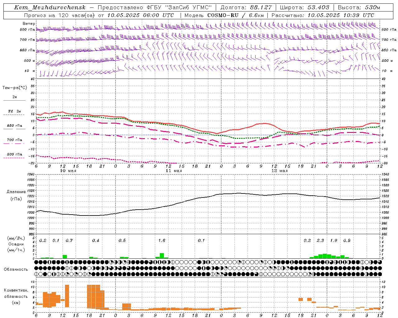The width and height of the screenshot is (398, 318).
Task: Click the 'Облачность' cloudiness label
Action: pyautogui.click(x=16, y=270)
